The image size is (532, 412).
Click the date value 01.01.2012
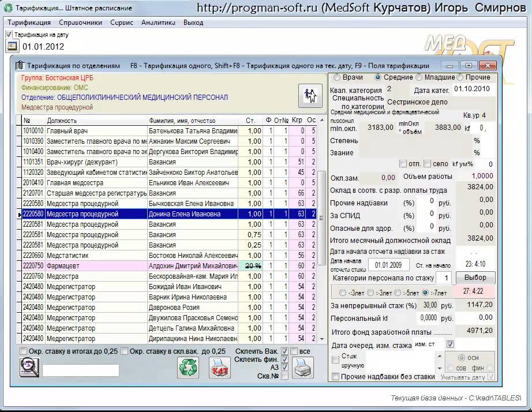[x=43, y=47]
